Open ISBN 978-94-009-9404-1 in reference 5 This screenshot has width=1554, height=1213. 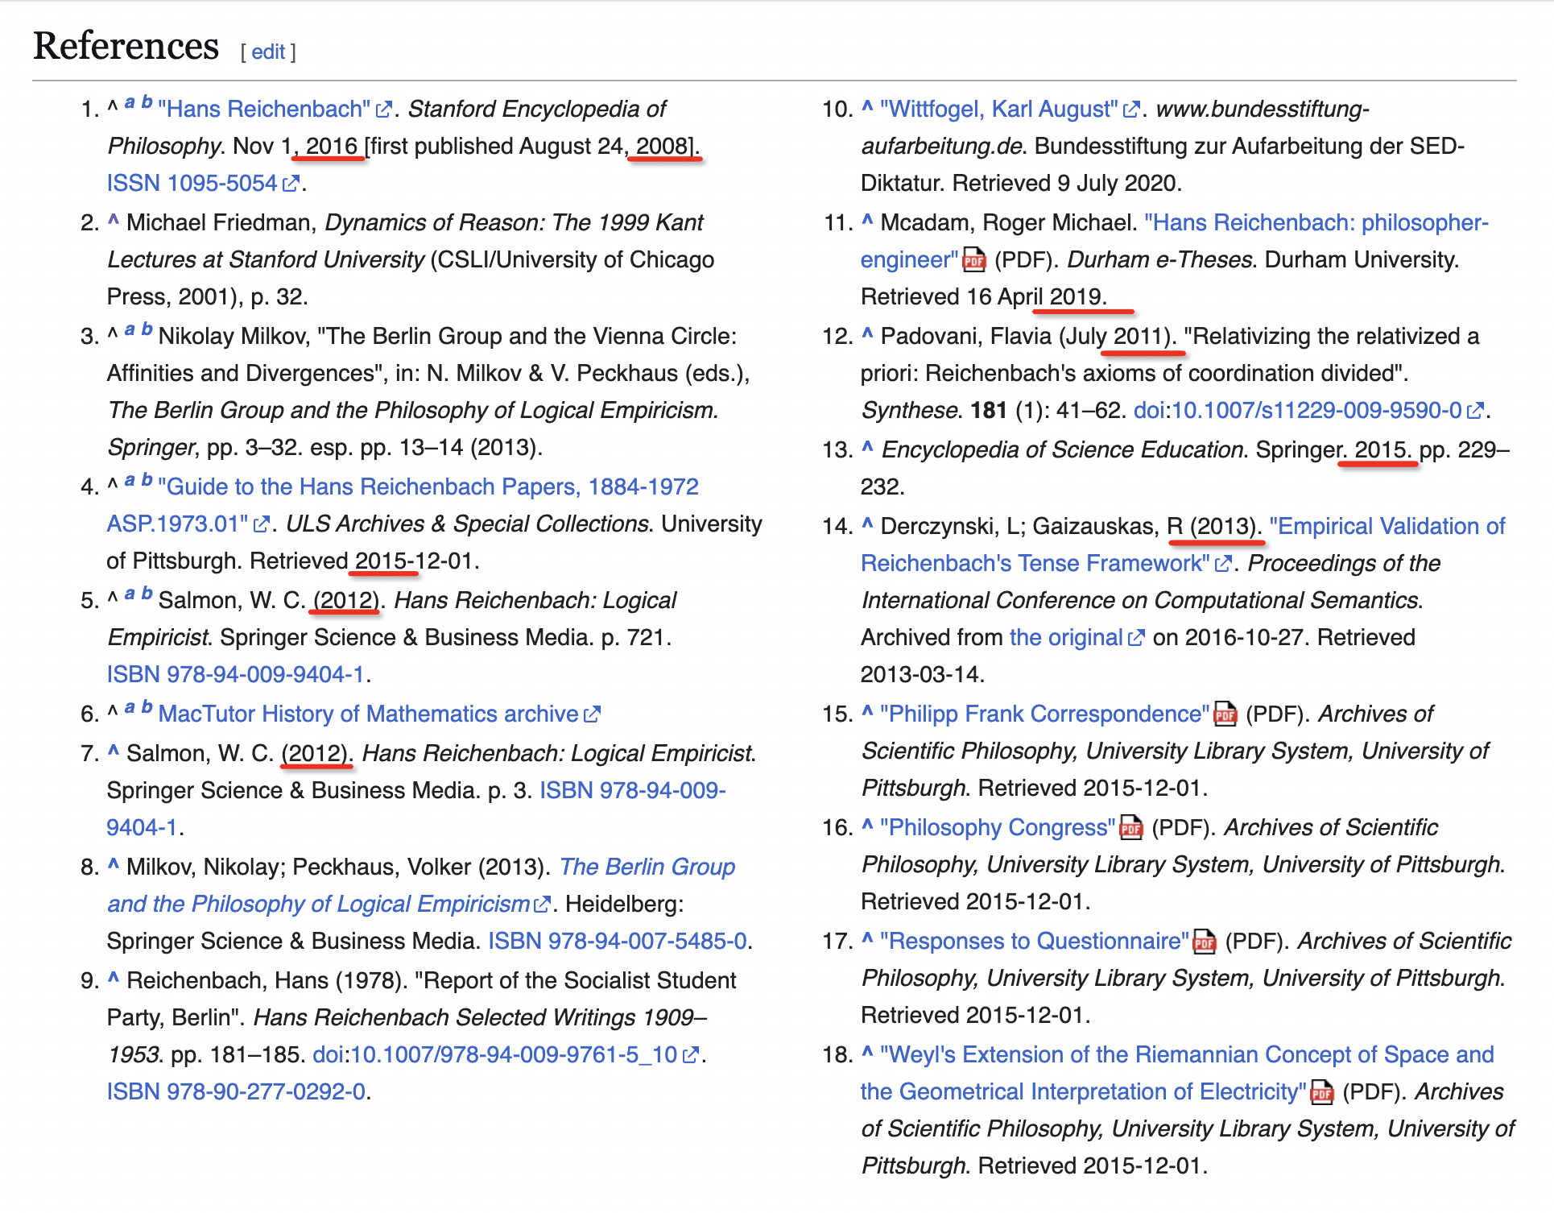[236, 674]
